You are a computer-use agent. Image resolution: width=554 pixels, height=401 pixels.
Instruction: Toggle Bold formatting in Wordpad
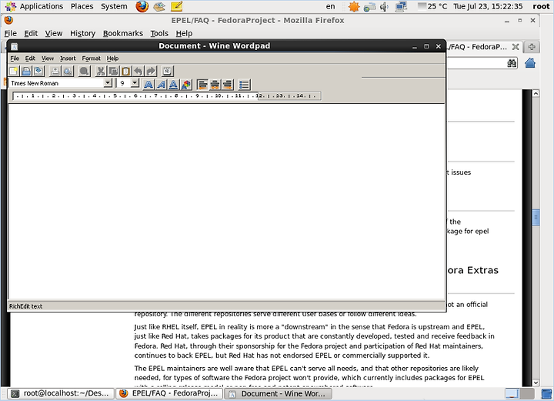pos(149,84)
